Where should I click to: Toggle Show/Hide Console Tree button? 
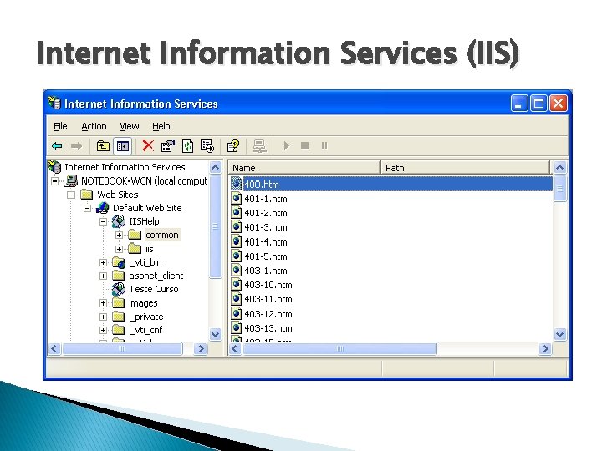(123, 146)
